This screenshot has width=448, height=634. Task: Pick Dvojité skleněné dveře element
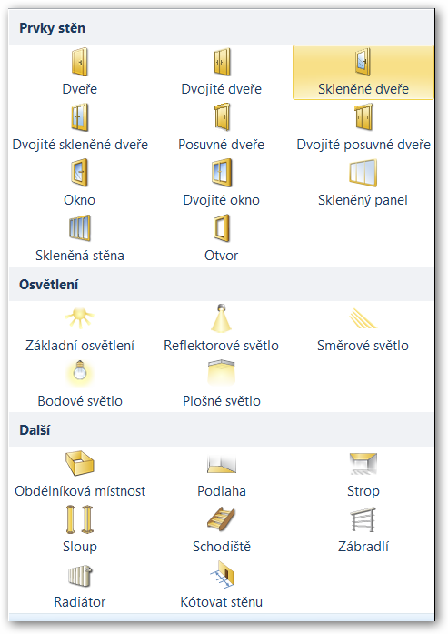pos(80,127)
